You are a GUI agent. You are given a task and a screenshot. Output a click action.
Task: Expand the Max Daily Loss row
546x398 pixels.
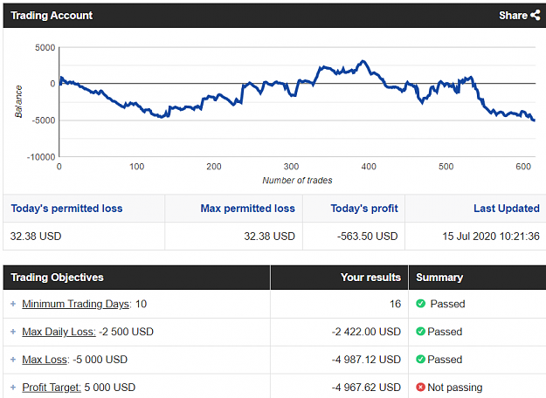coord(13,332)
